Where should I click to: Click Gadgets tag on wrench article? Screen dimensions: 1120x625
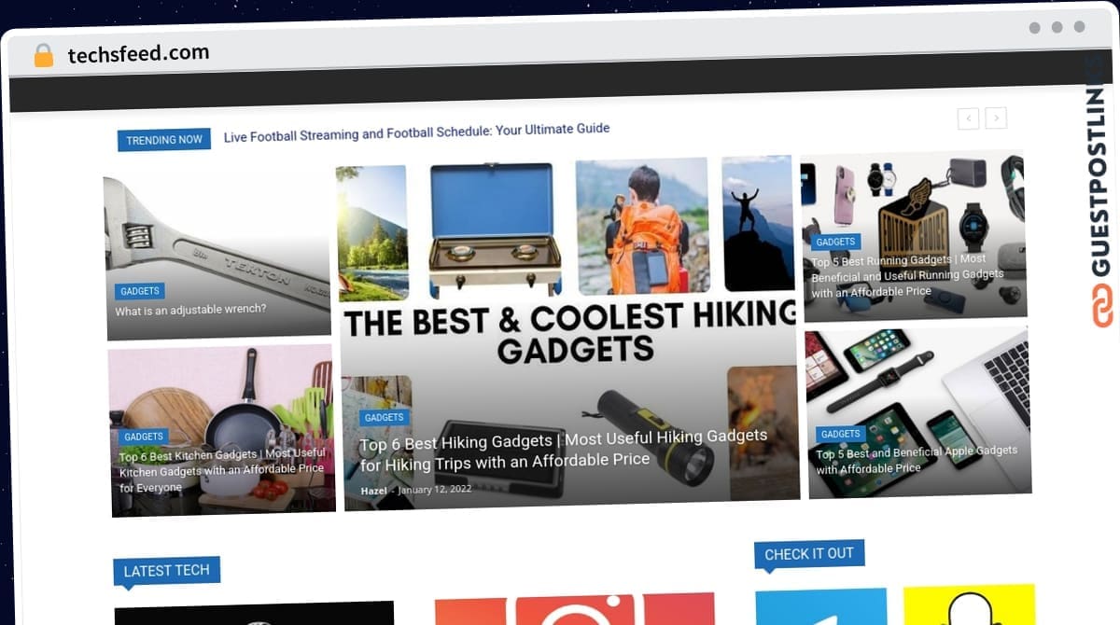[x=140, y=291]
